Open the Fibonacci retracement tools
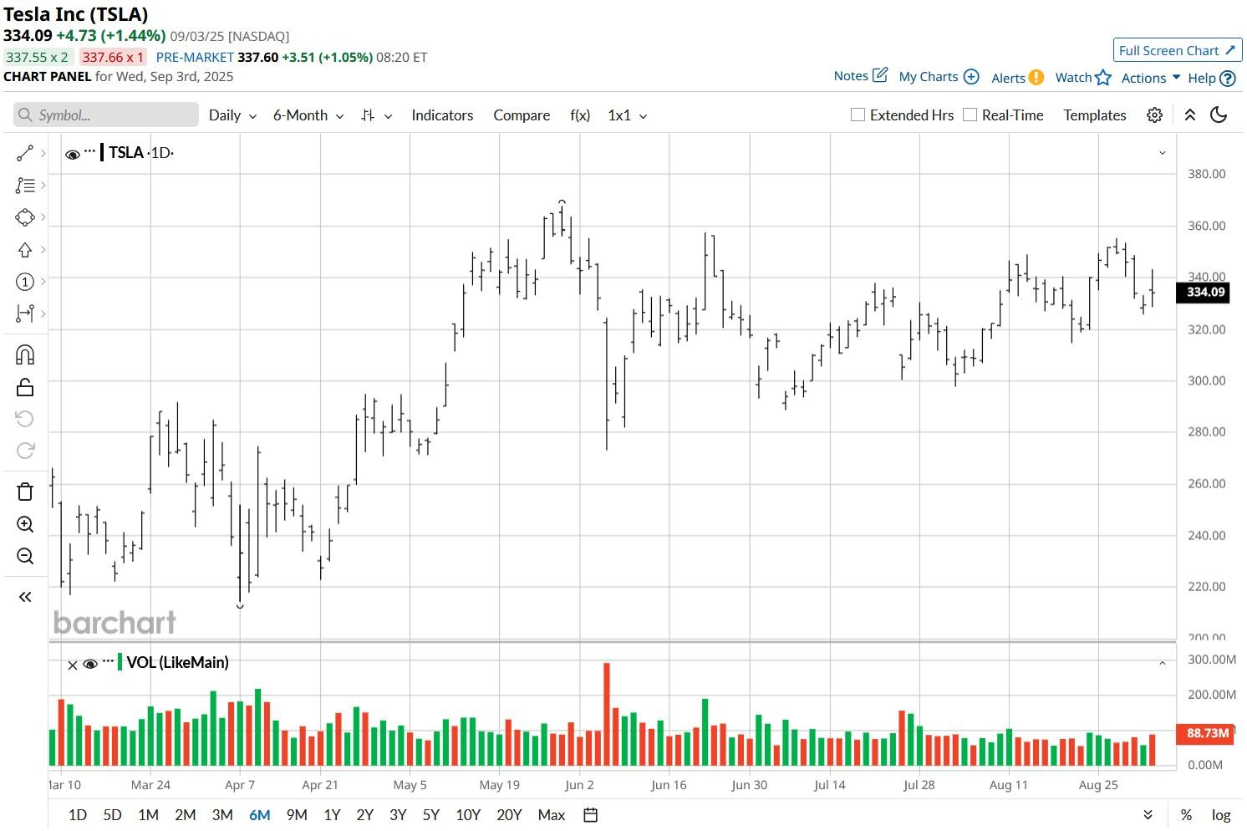The width and height of the screenshot is (1247, 831). pyautogui.click(x=25, y=186)
